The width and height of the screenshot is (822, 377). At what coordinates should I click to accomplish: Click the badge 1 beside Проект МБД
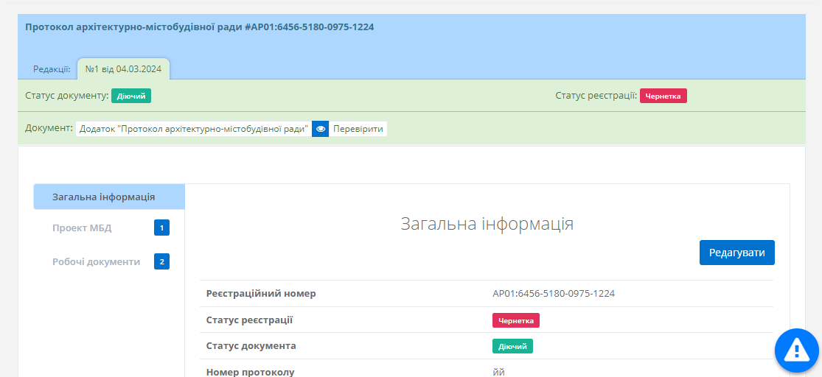click(x=161, y=228)
